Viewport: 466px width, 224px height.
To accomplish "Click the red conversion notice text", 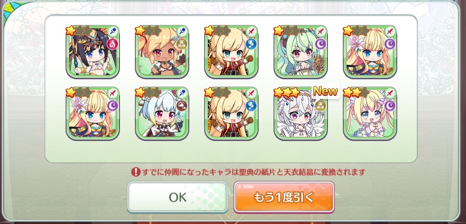I will pyautogui.click(x=254, y=172).
